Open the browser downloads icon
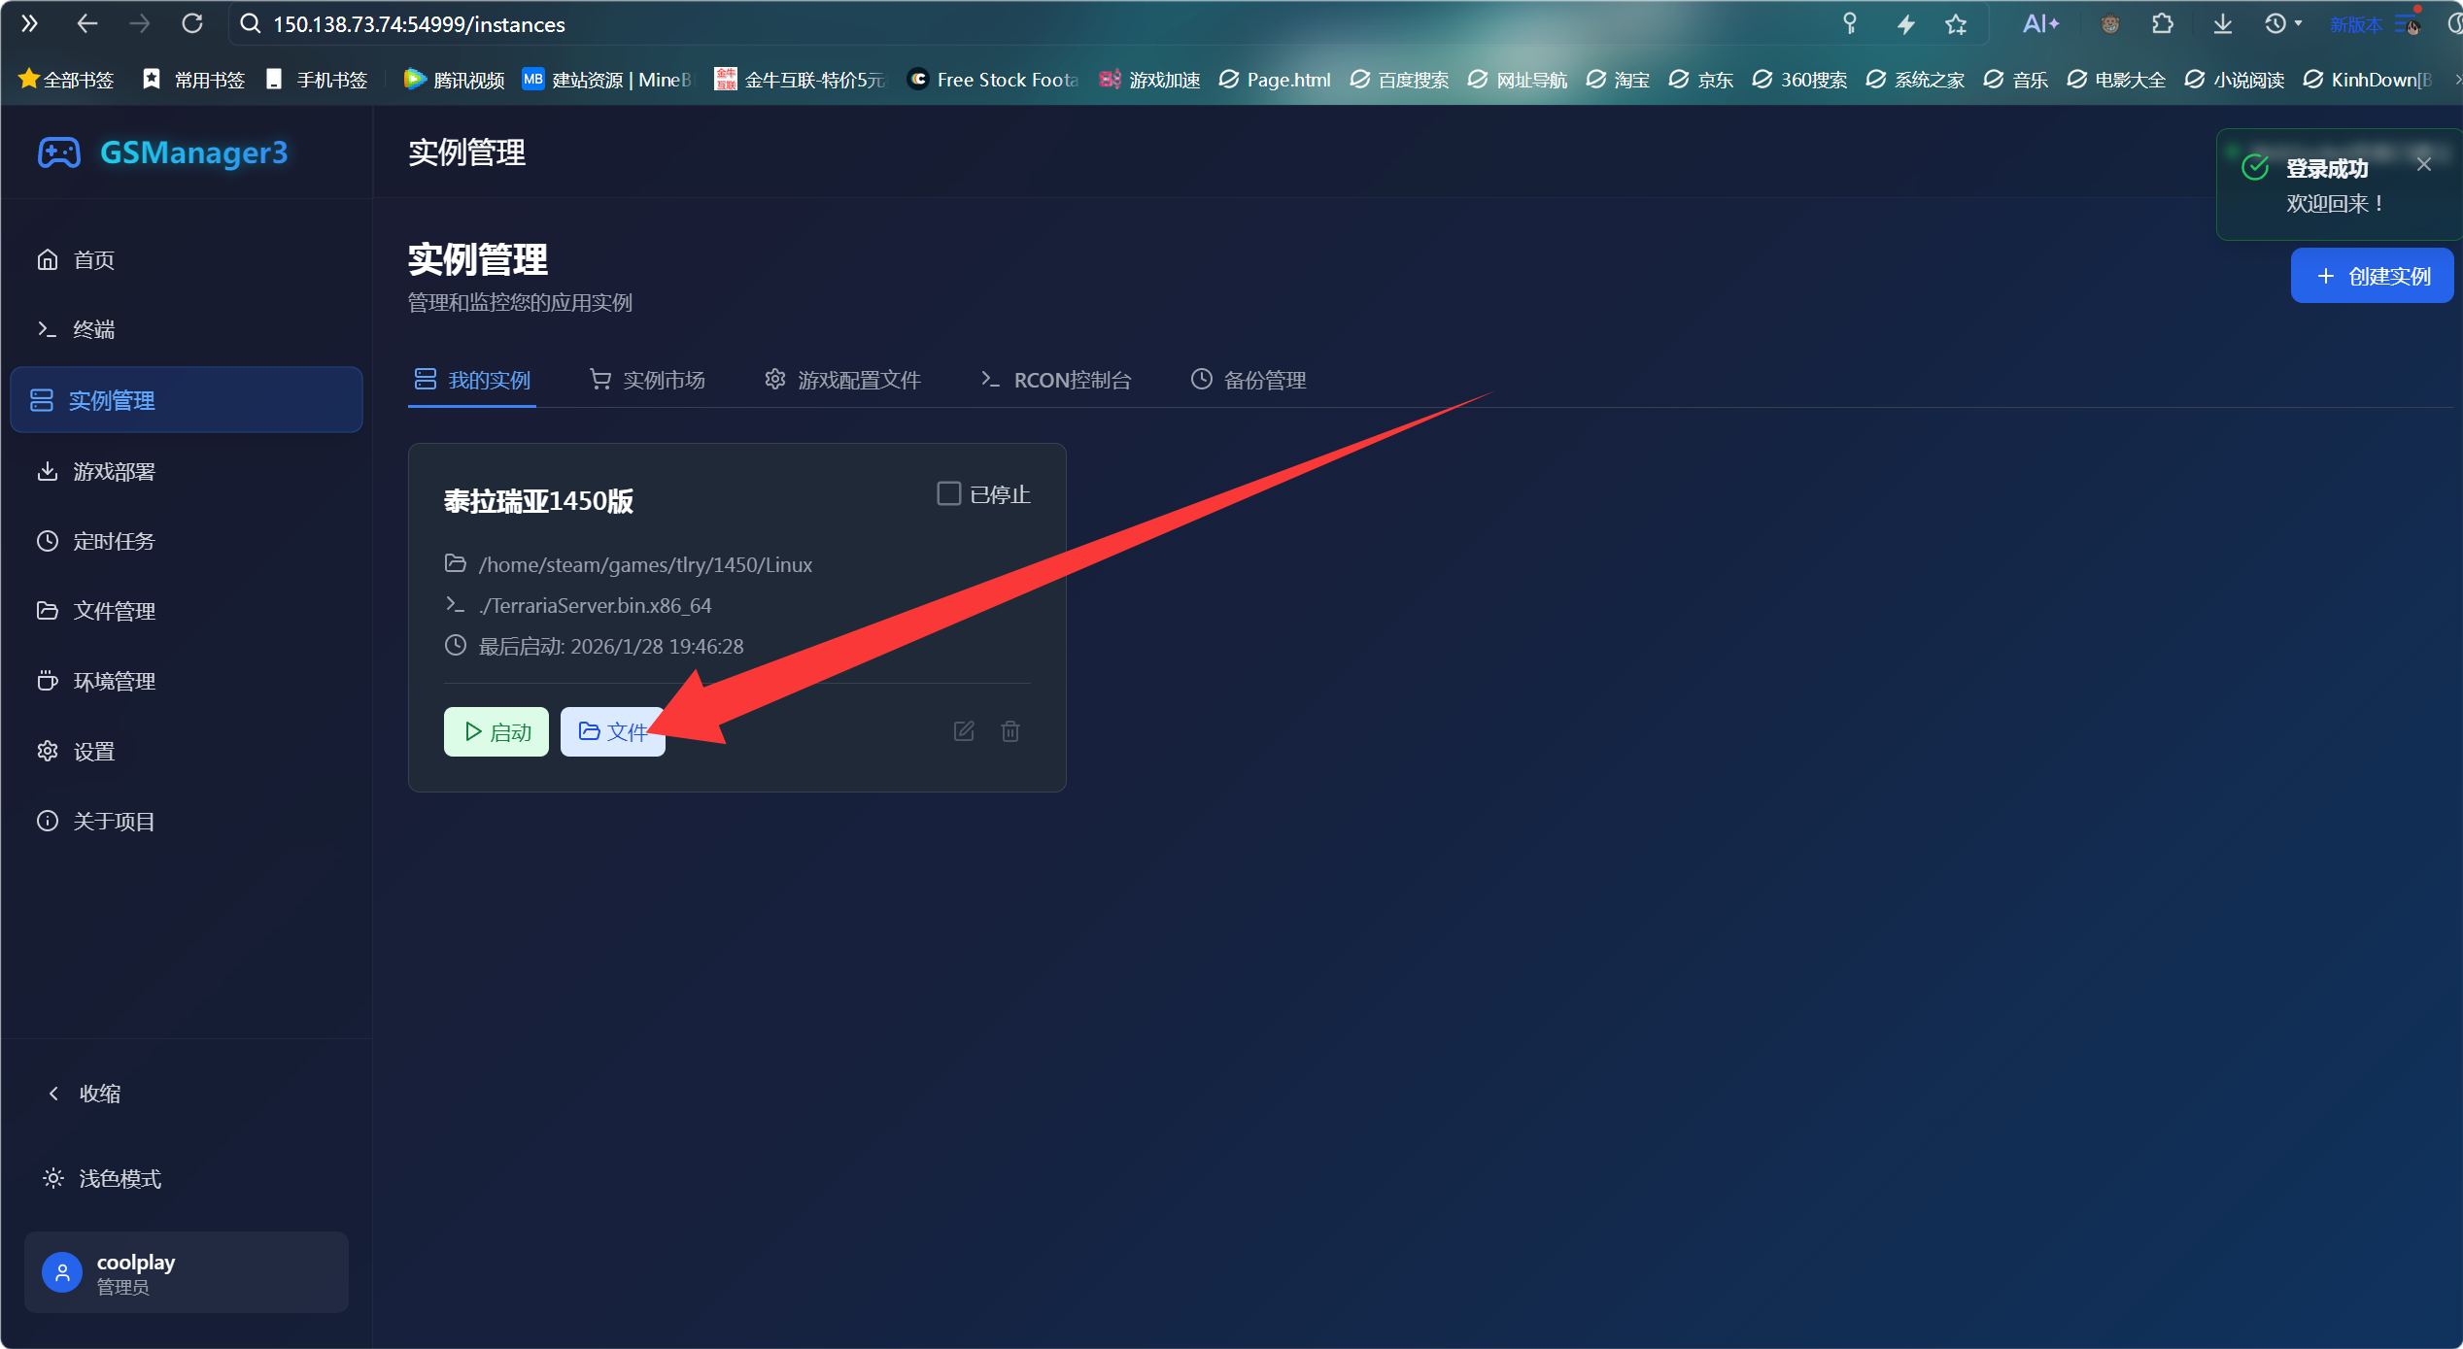Screen dimensions: 2463x1349 point(2222,24)
